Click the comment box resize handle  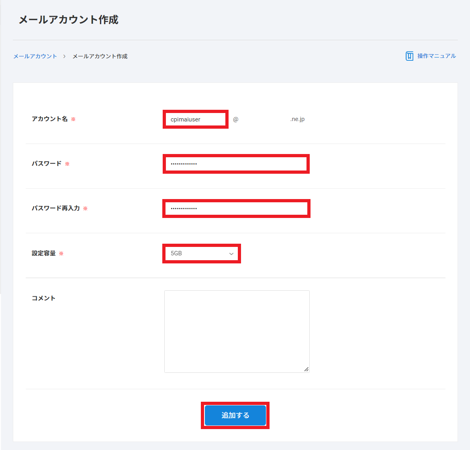306,369
